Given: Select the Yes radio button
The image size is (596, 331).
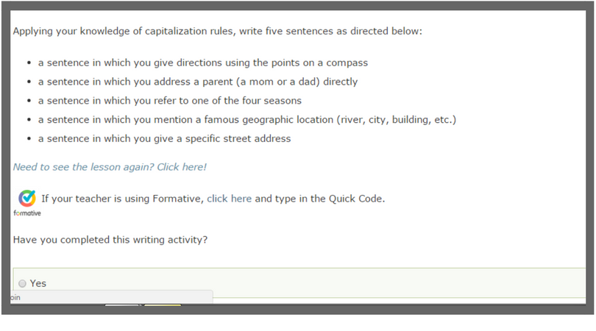Looking at the screenshot, I should tap(22, 283).
